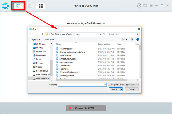Click navigation pane scroll up arrow

click(51, 44)
